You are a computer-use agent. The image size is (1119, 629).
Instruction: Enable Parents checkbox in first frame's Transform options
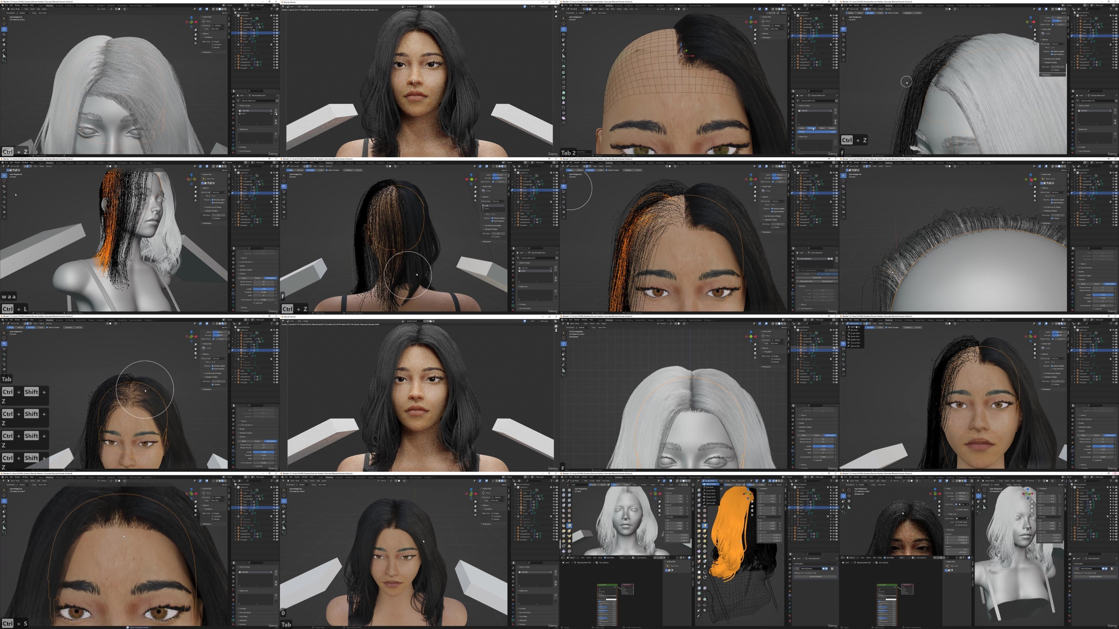(212, 47)
